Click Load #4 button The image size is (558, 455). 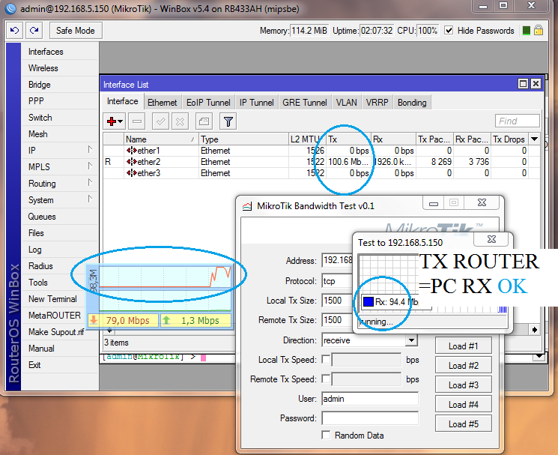[464, 405]
